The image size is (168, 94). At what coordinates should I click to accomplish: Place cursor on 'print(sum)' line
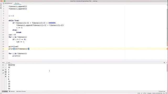pos(13,46)
